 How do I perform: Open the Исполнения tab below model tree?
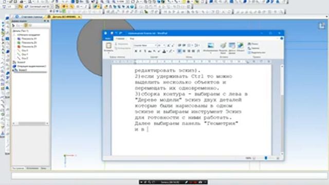point(32,168)
